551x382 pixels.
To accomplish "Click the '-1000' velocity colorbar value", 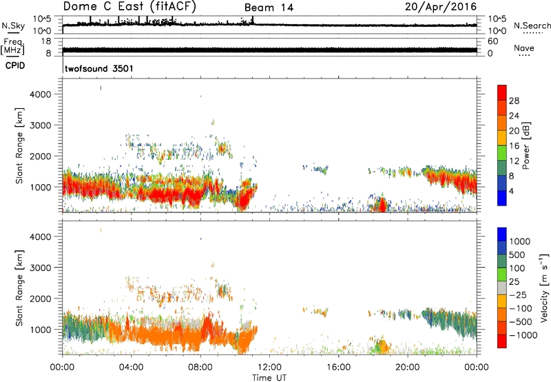I will [x=523, y=335].
